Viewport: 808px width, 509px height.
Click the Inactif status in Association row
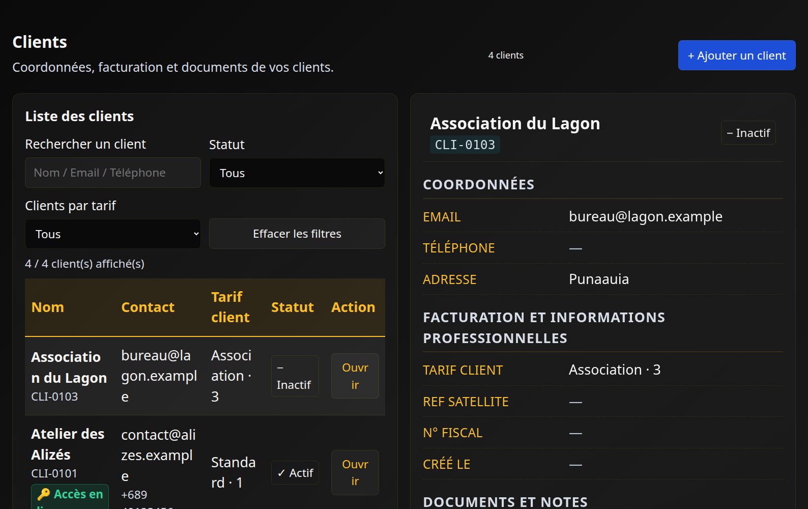pyautogui.click(x=295, y=376)
